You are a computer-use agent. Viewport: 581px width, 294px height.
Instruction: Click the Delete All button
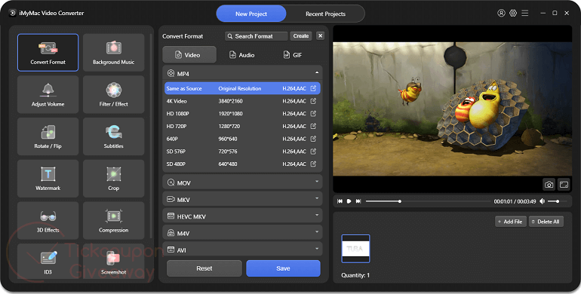point(546,222)
